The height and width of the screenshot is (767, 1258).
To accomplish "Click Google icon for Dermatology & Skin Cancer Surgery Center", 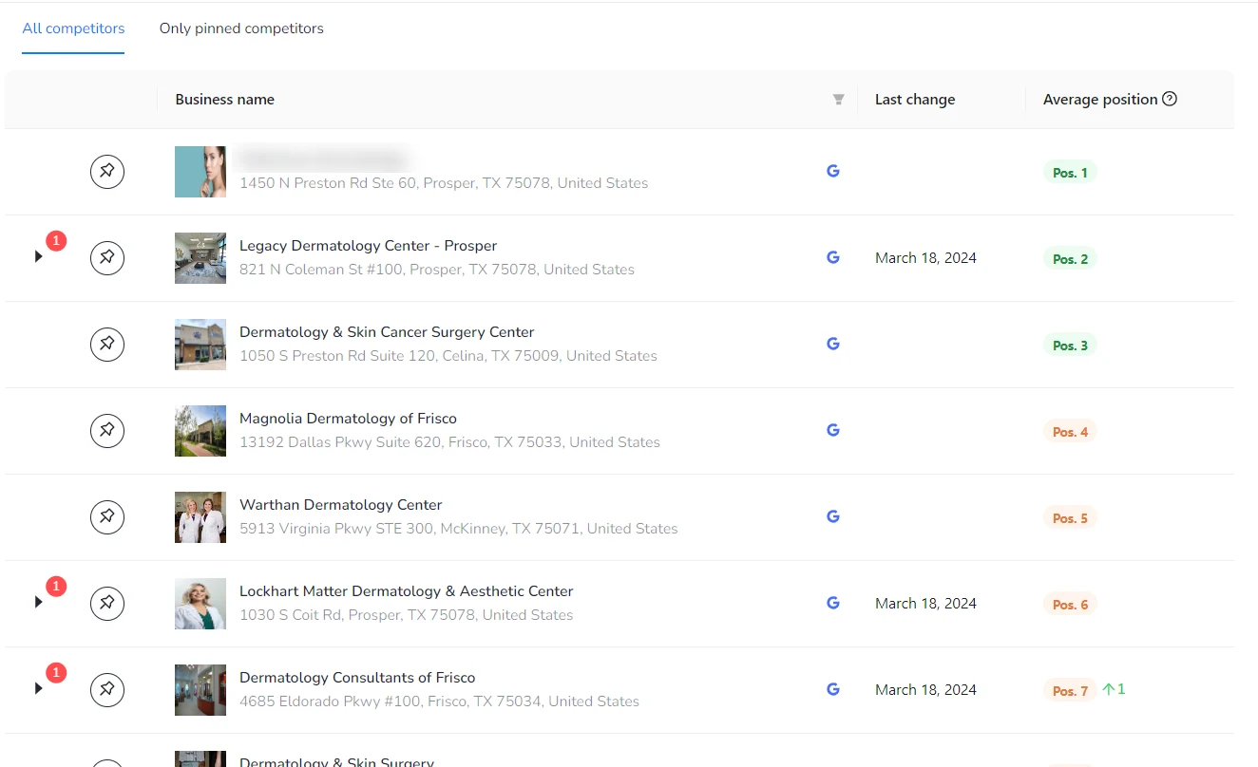I will tap(833, 344).
